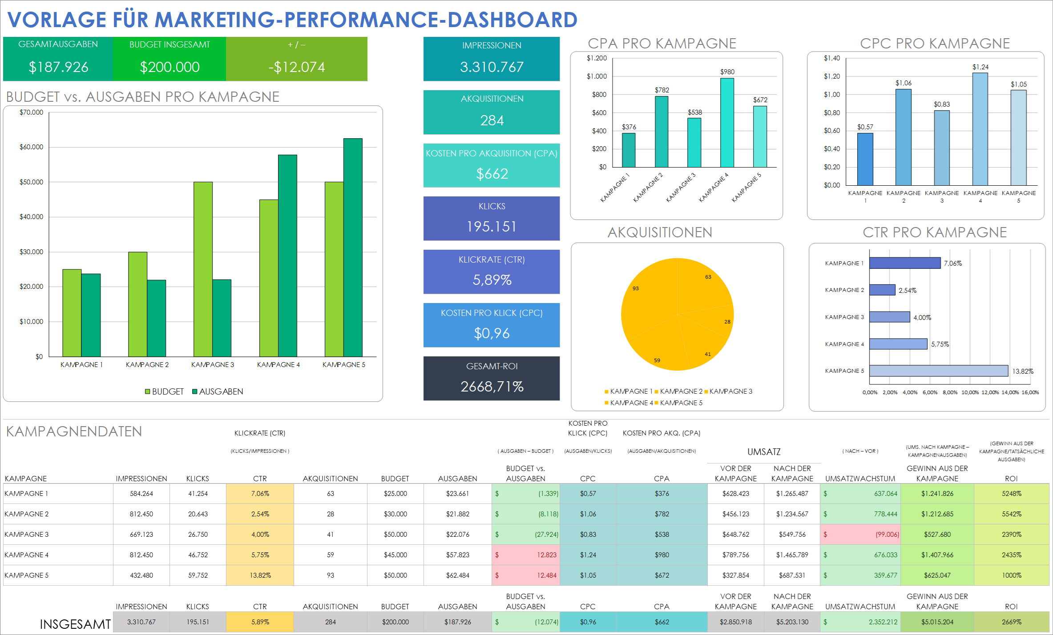The width and height of the screenshot is (1053, 635).
Task: Select the IMPRESSIONEN tile value 3.310.767
Action: coord(492,67)
